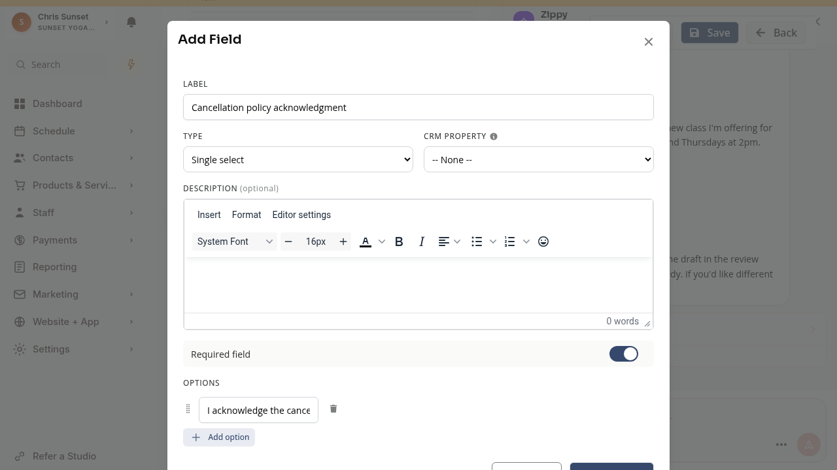Click the Add option button

coord(219,437)
